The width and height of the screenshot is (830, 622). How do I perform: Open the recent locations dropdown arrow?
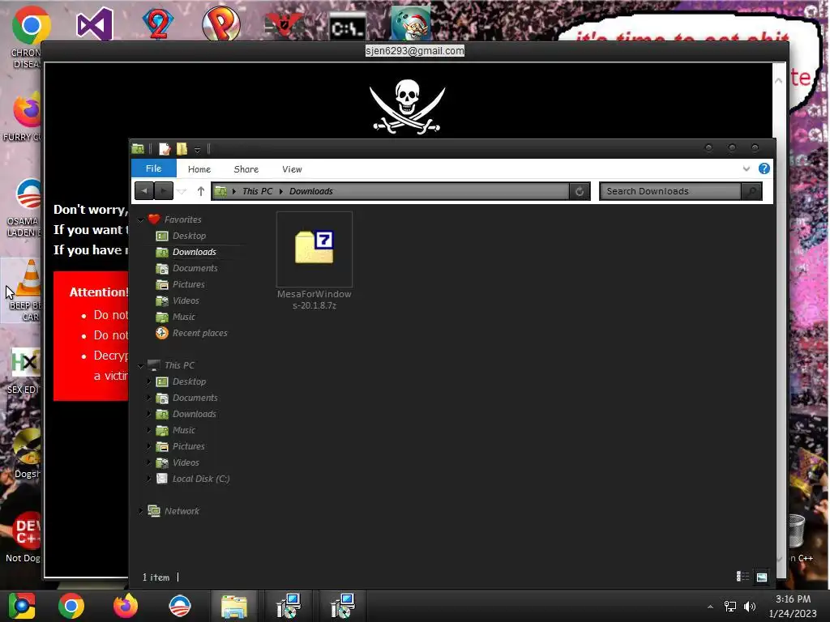coord(182,191)
